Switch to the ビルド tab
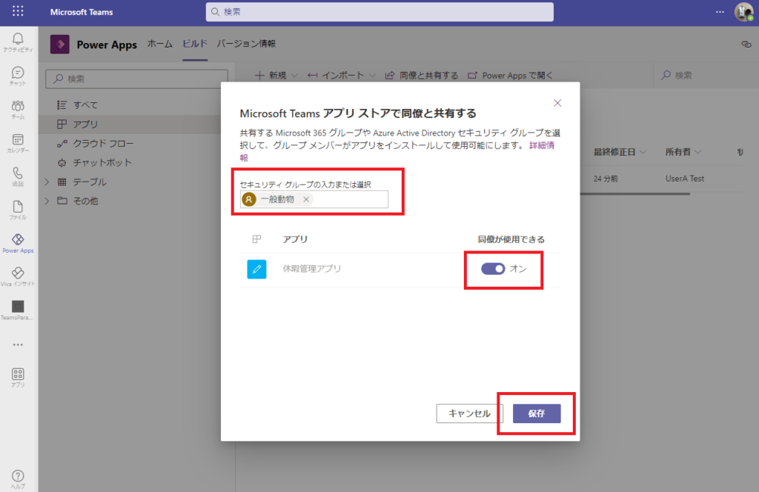This screenshot has width=759, height=492. pos(195,44)
